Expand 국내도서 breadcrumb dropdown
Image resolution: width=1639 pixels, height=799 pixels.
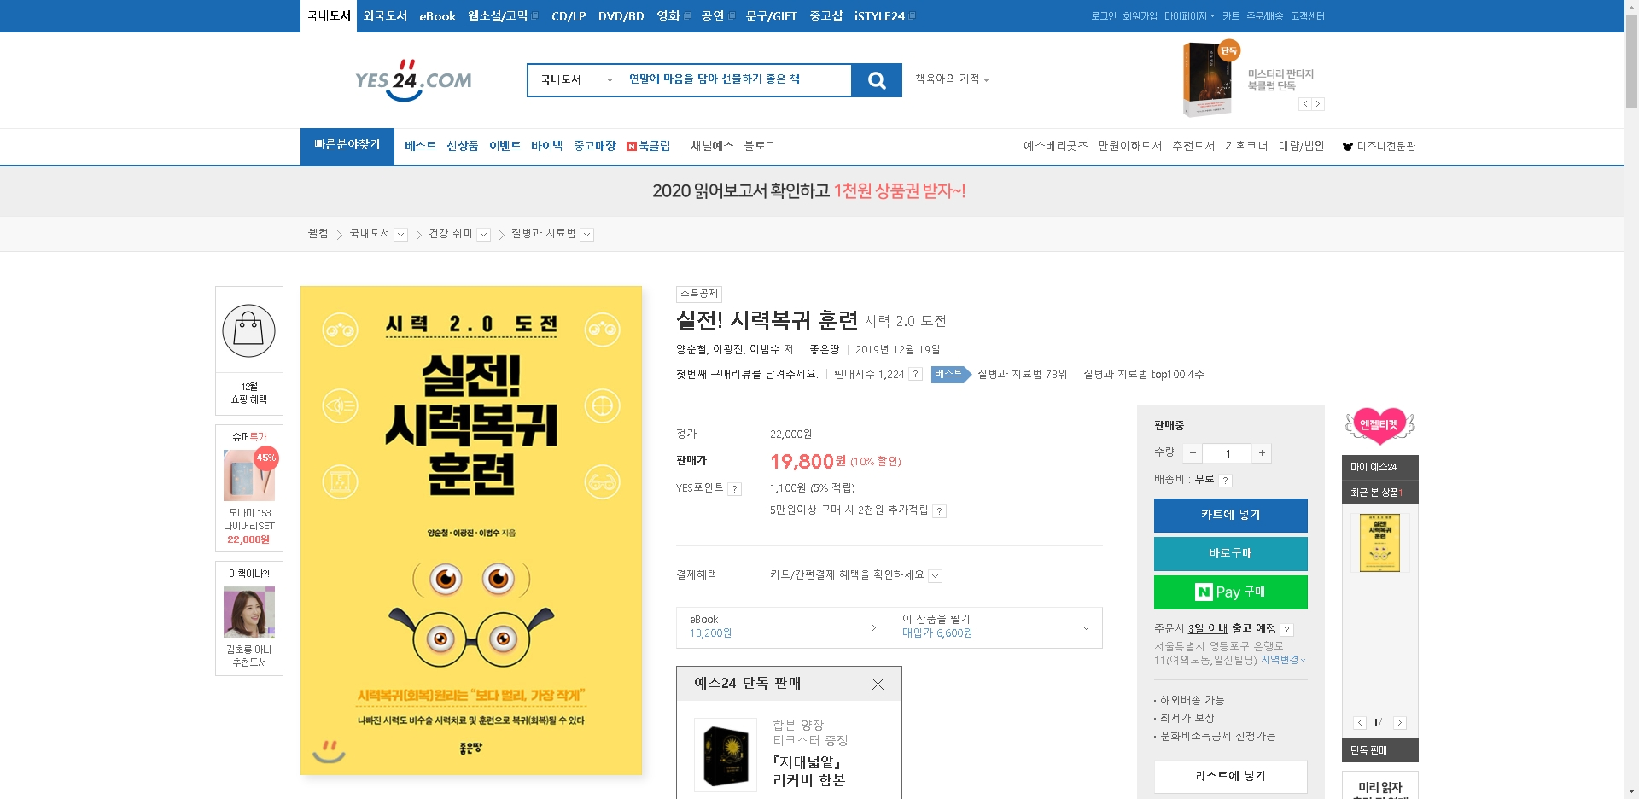click(401, 235)
